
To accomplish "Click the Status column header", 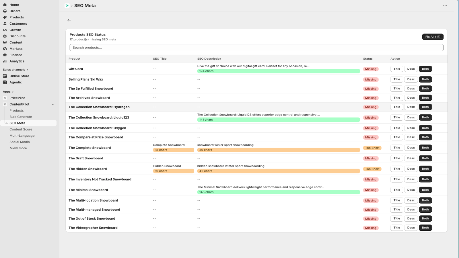I will (x=368, y=59).
